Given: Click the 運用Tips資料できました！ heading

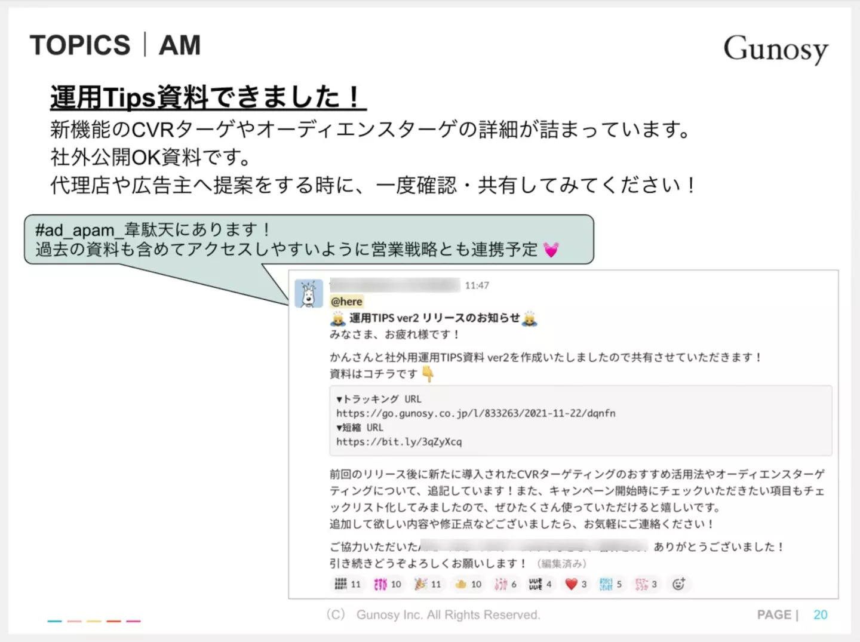Looking at the screenshot, I should (x=208, y=97).
